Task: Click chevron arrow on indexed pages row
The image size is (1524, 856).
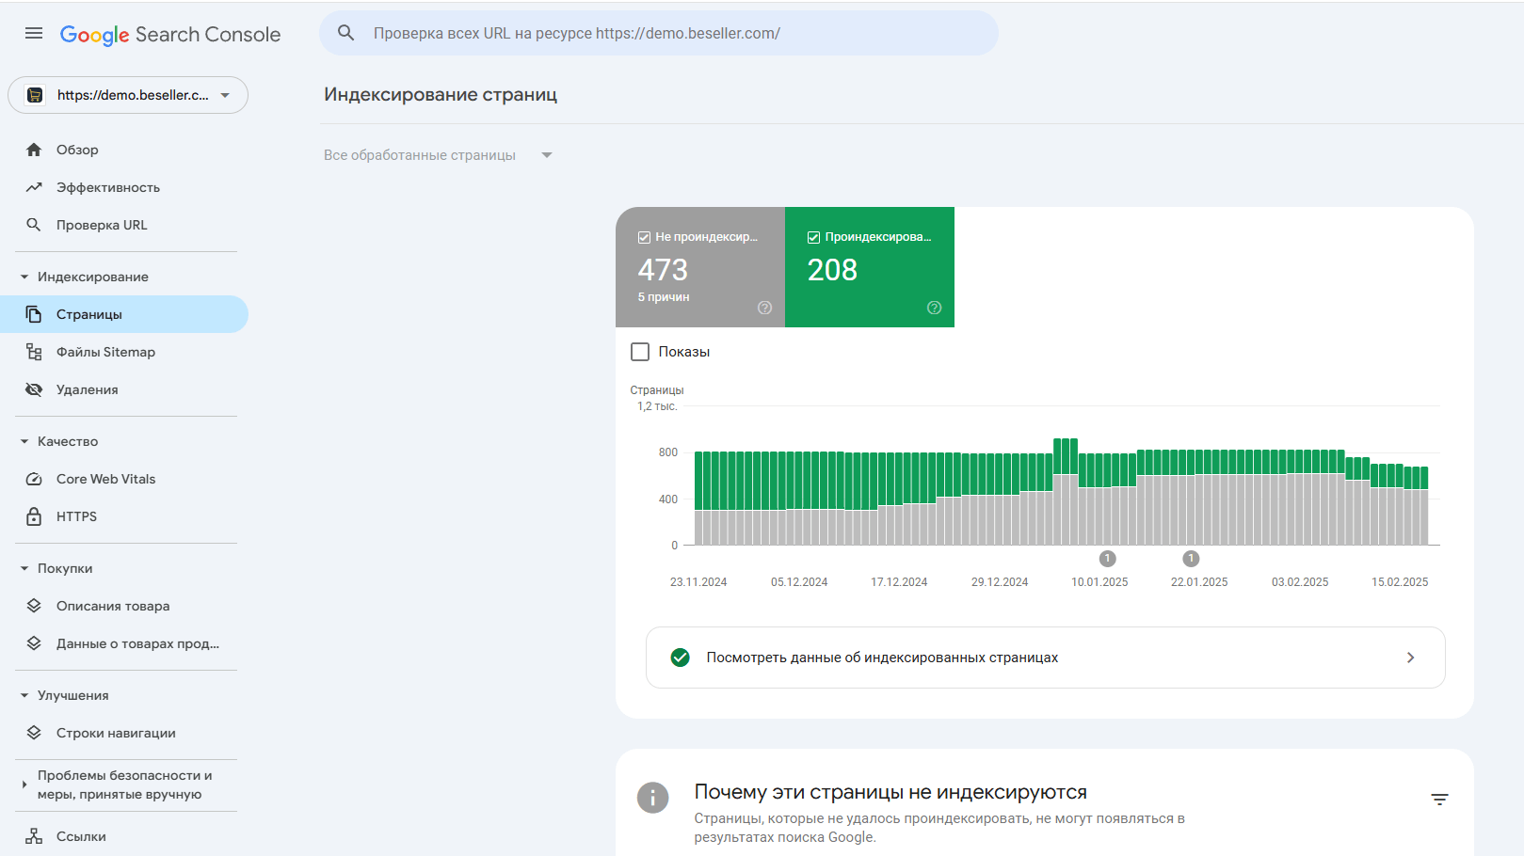Action: coord(1410,658)
